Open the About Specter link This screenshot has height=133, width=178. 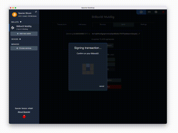click(x=24, y=112)
